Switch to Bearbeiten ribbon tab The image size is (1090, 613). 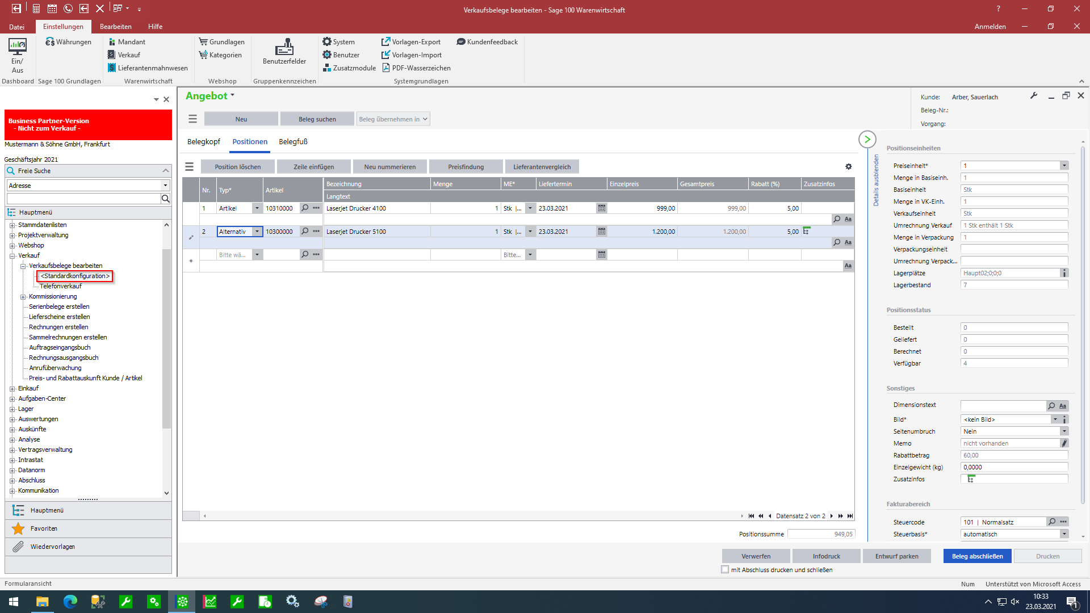[x=116, y=27]
